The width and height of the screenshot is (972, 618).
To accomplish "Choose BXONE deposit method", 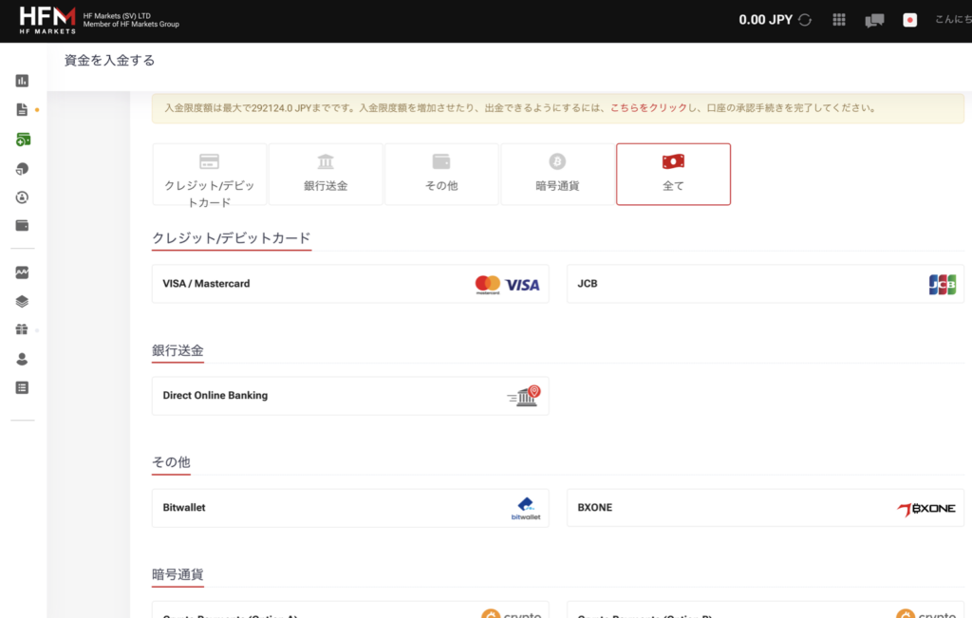I will (765, 508).
